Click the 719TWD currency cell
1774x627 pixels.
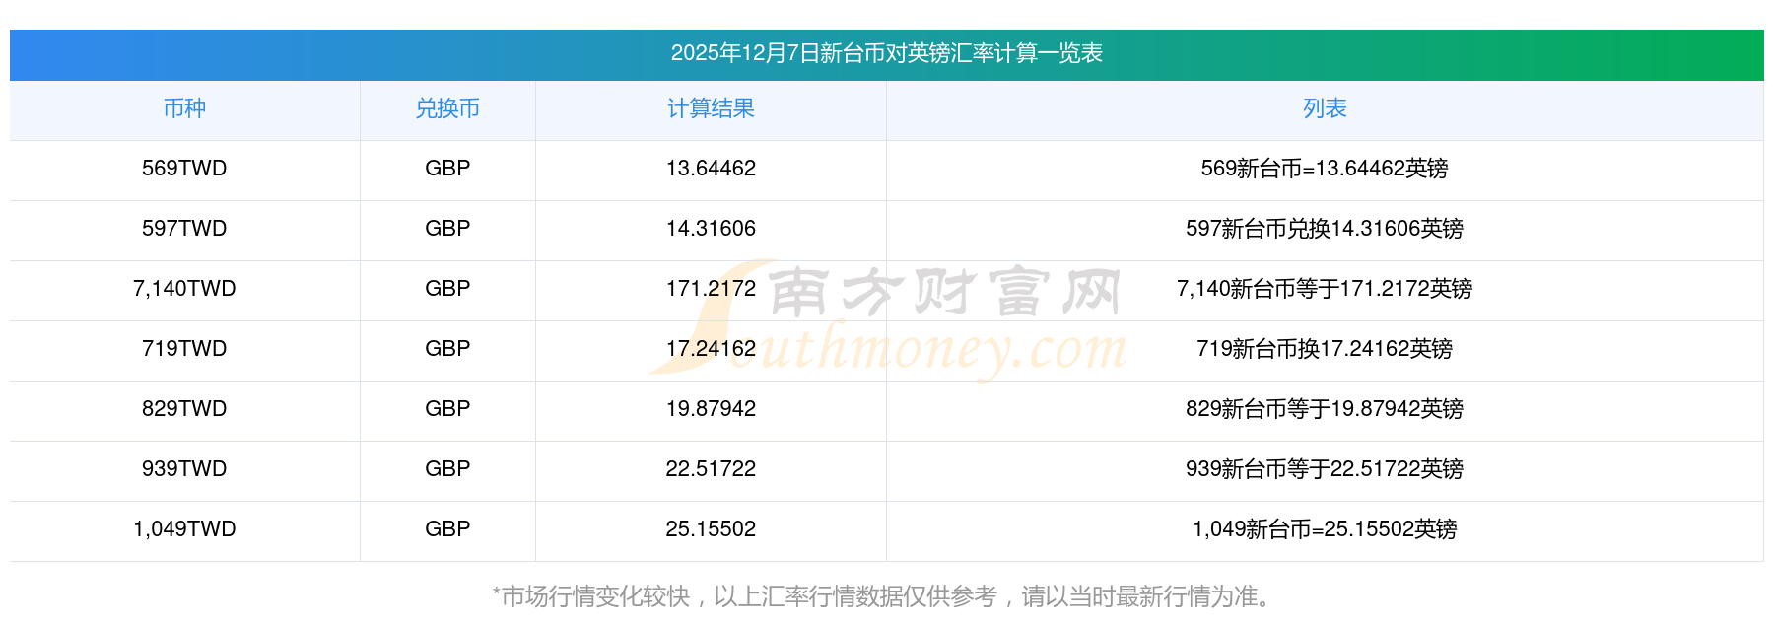tap(184, 349)
